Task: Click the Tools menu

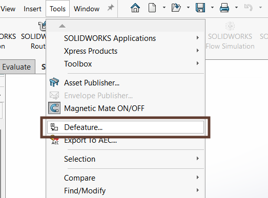Action: [57, 9]
